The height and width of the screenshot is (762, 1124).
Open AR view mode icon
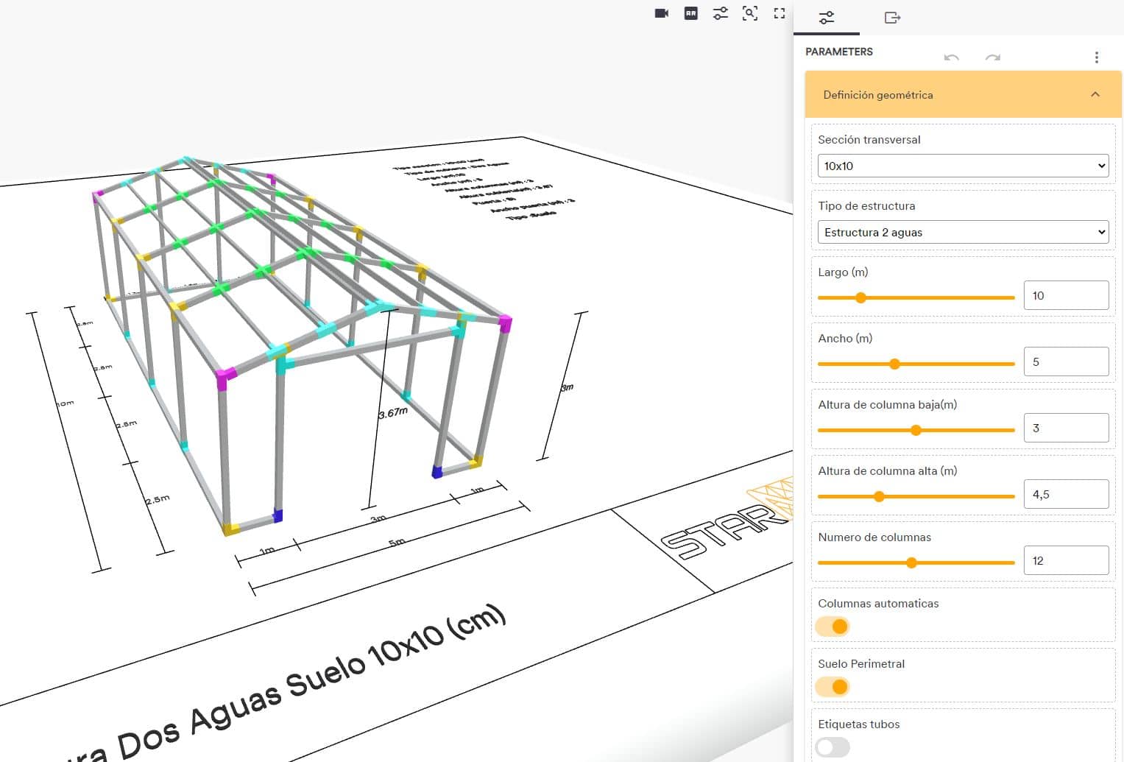coord(690,13)
